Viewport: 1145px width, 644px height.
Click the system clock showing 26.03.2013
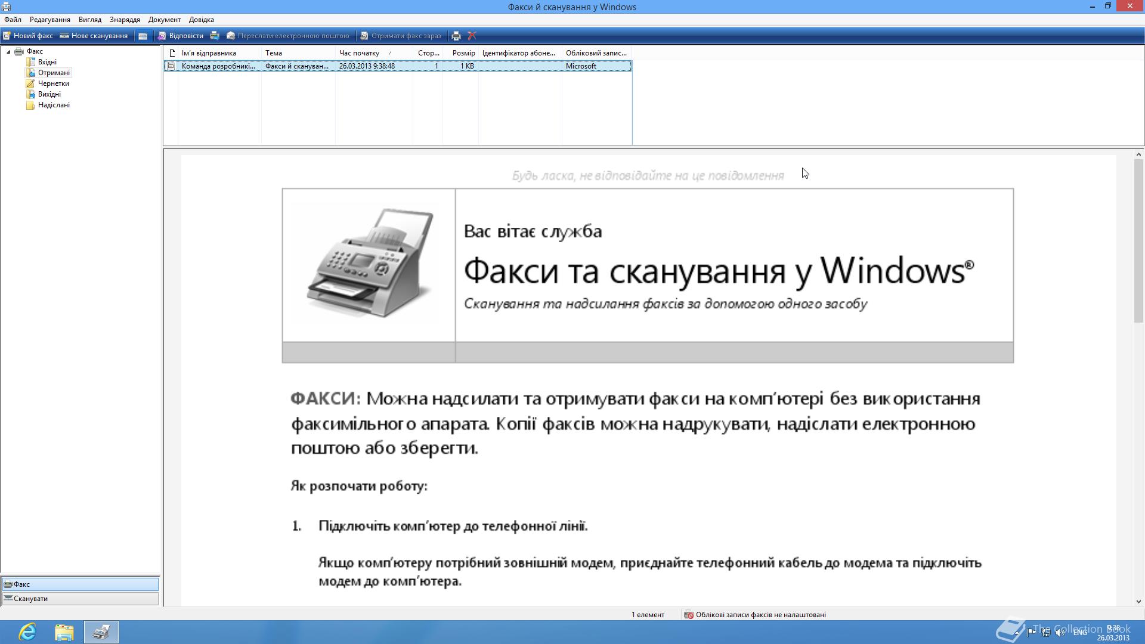[1113, 633]
